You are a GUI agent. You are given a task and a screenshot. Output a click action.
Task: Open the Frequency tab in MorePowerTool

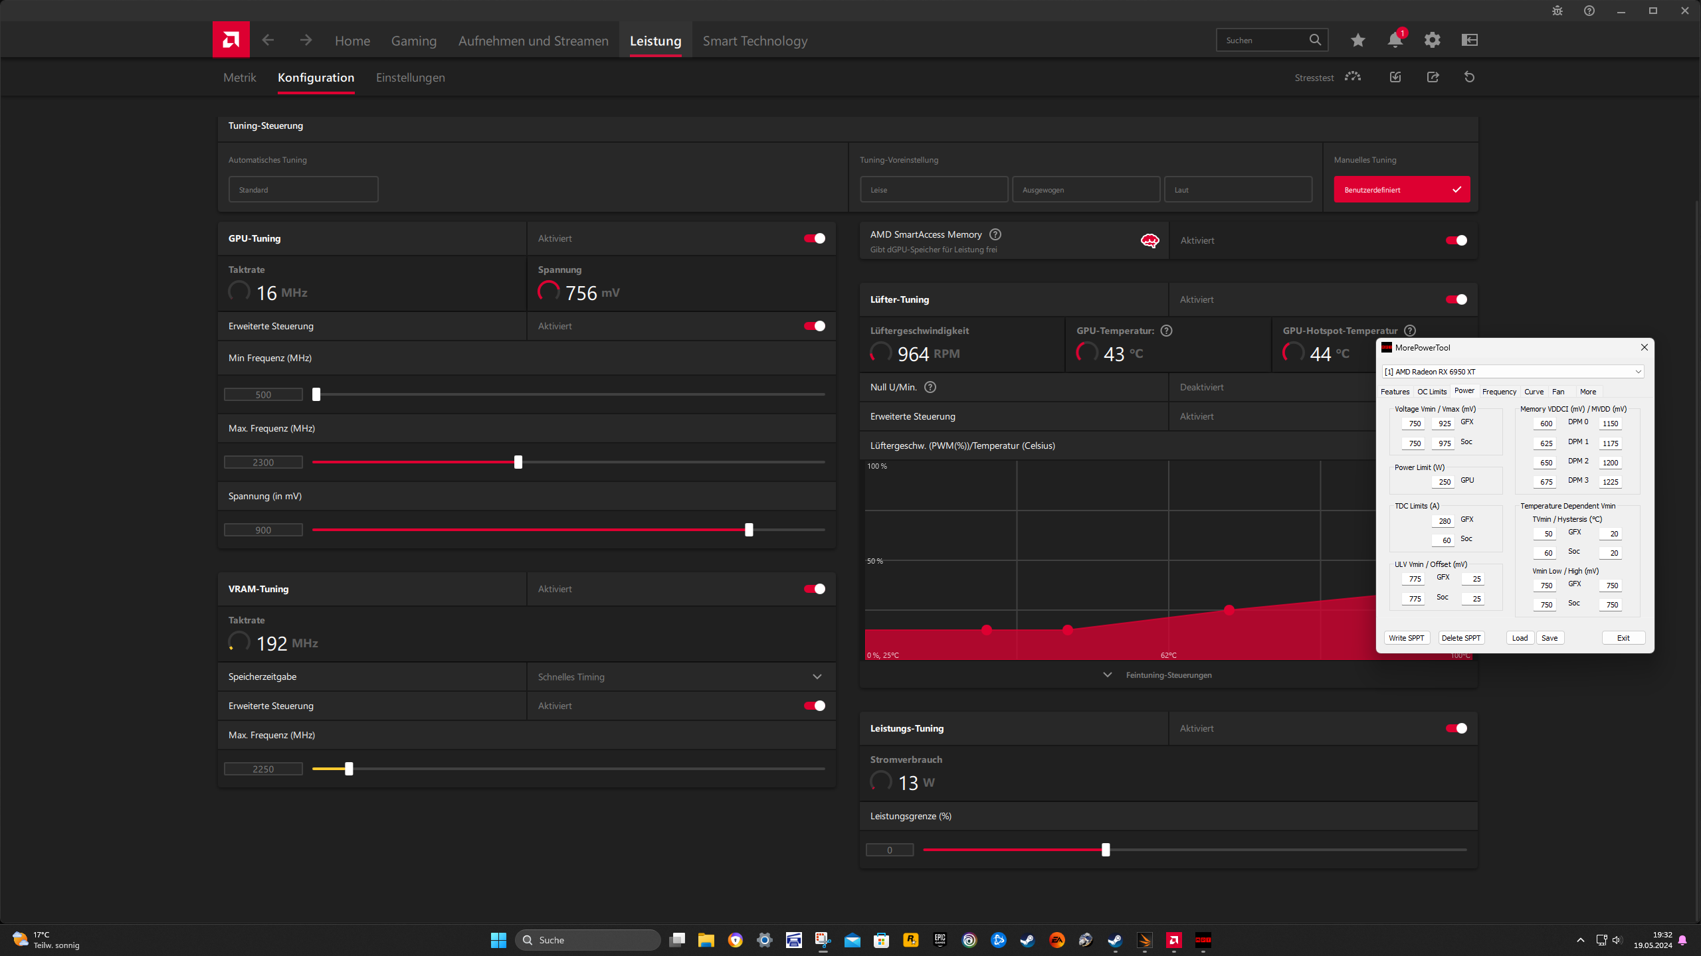point(1499,392)
